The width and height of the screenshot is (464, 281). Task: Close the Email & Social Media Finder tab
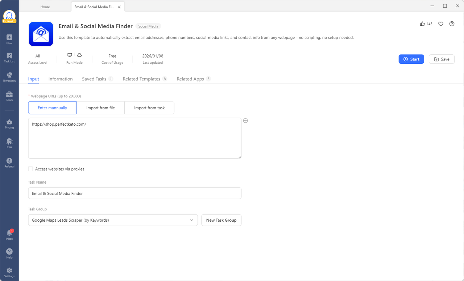click(120, 7)
